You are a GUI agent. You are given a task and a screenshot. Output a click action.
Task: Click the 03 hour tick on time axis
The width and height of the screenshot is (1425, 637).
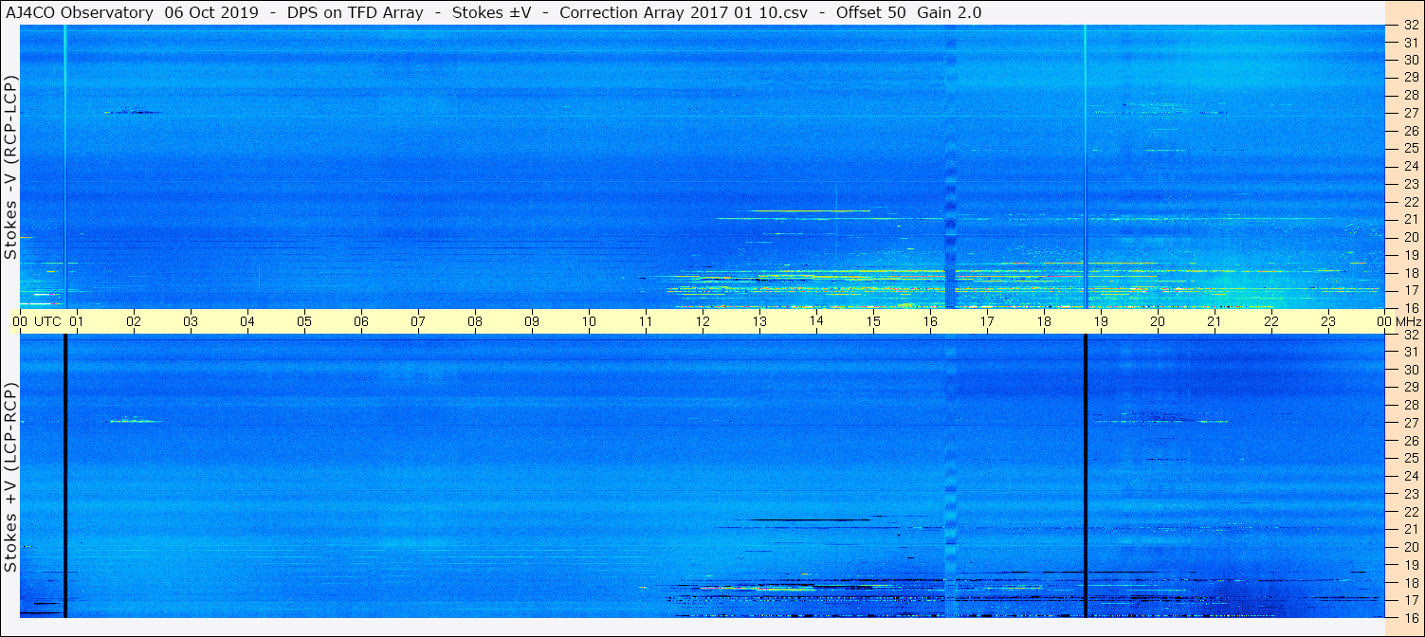tap(191, 321)
